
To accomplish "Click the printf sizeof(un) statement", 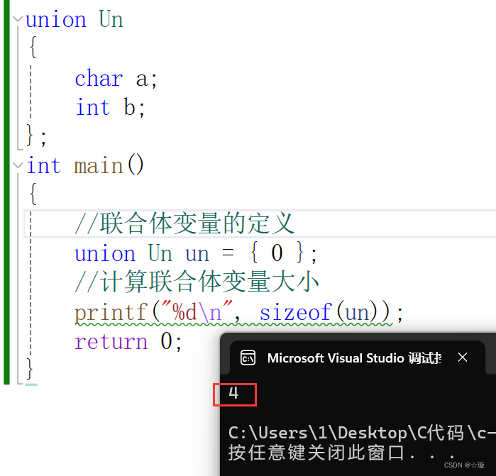I will (239, 312).
